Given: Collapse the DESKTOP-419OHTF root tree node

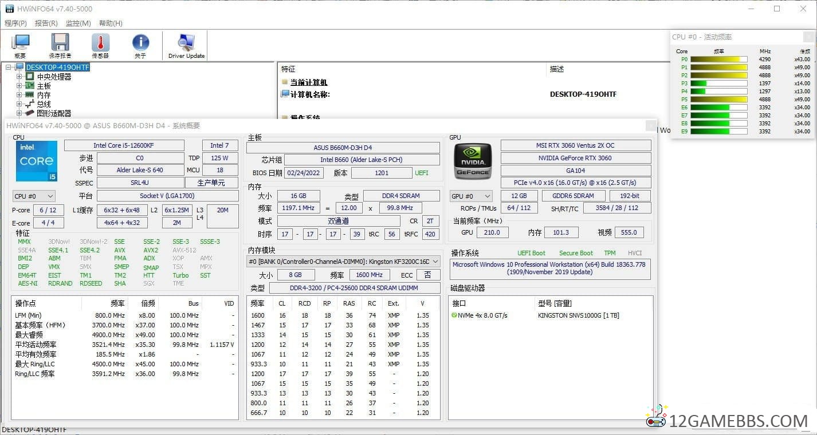Looking at the screenshot, I should pos(9,67).
